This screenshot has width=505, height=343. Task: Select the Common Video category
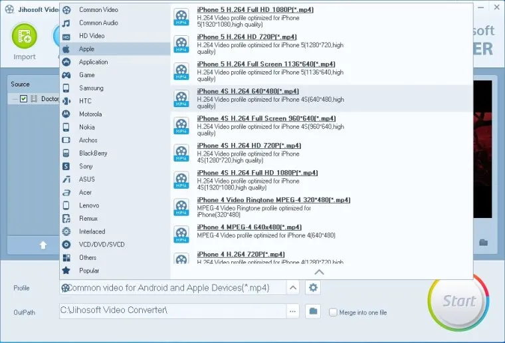point(115,10)
